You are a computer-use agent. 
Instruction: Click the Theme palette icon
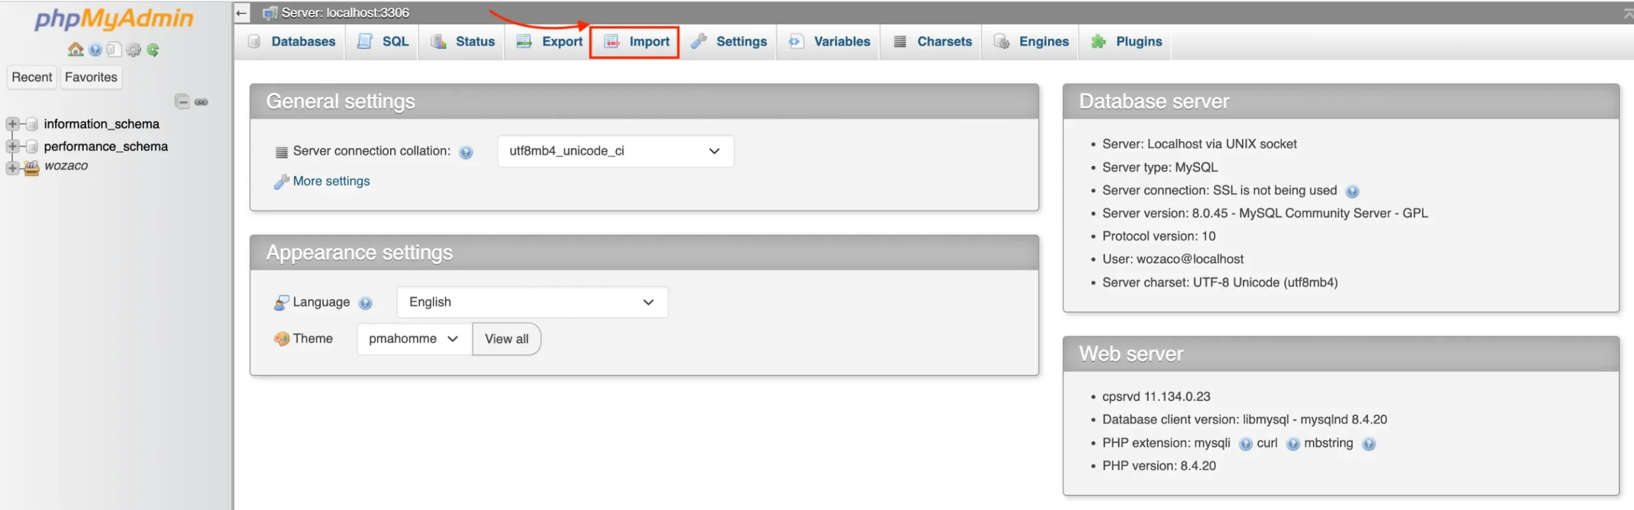[281, 339]
